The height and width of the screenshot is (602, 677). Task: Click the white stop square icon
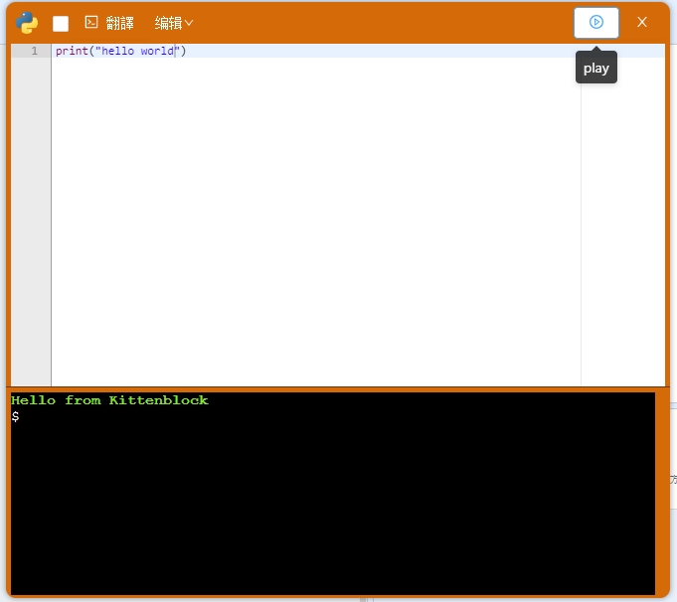coord(61,23)
